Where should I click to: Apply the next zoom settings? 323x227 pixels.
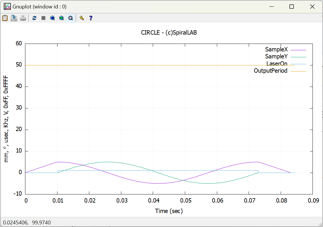pyautogui.click(x=62, y=18)
